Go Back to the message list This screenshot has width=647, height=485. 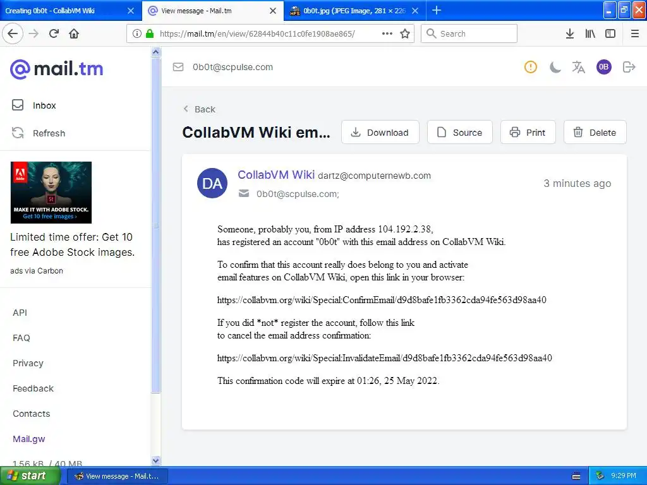(200, 109)
